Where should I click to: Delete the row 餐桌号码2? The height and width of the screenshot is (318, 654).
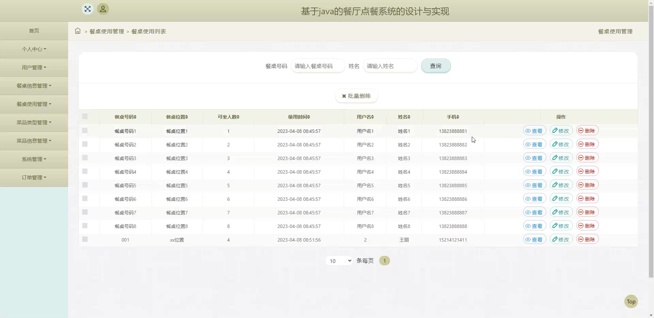pyautogui.click(x=587, y=144)
